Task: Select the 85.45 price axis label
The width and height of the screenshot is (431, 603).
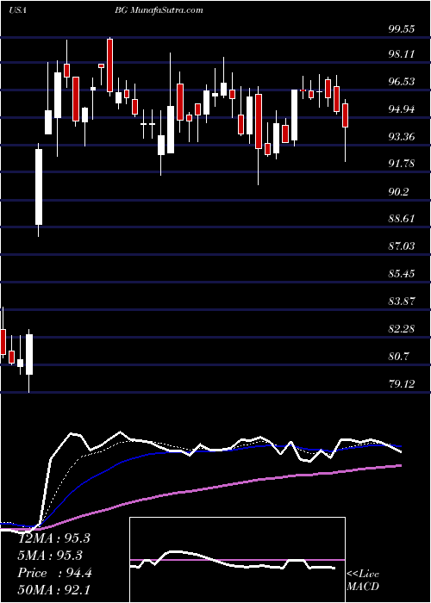Action: pos(402,273)
